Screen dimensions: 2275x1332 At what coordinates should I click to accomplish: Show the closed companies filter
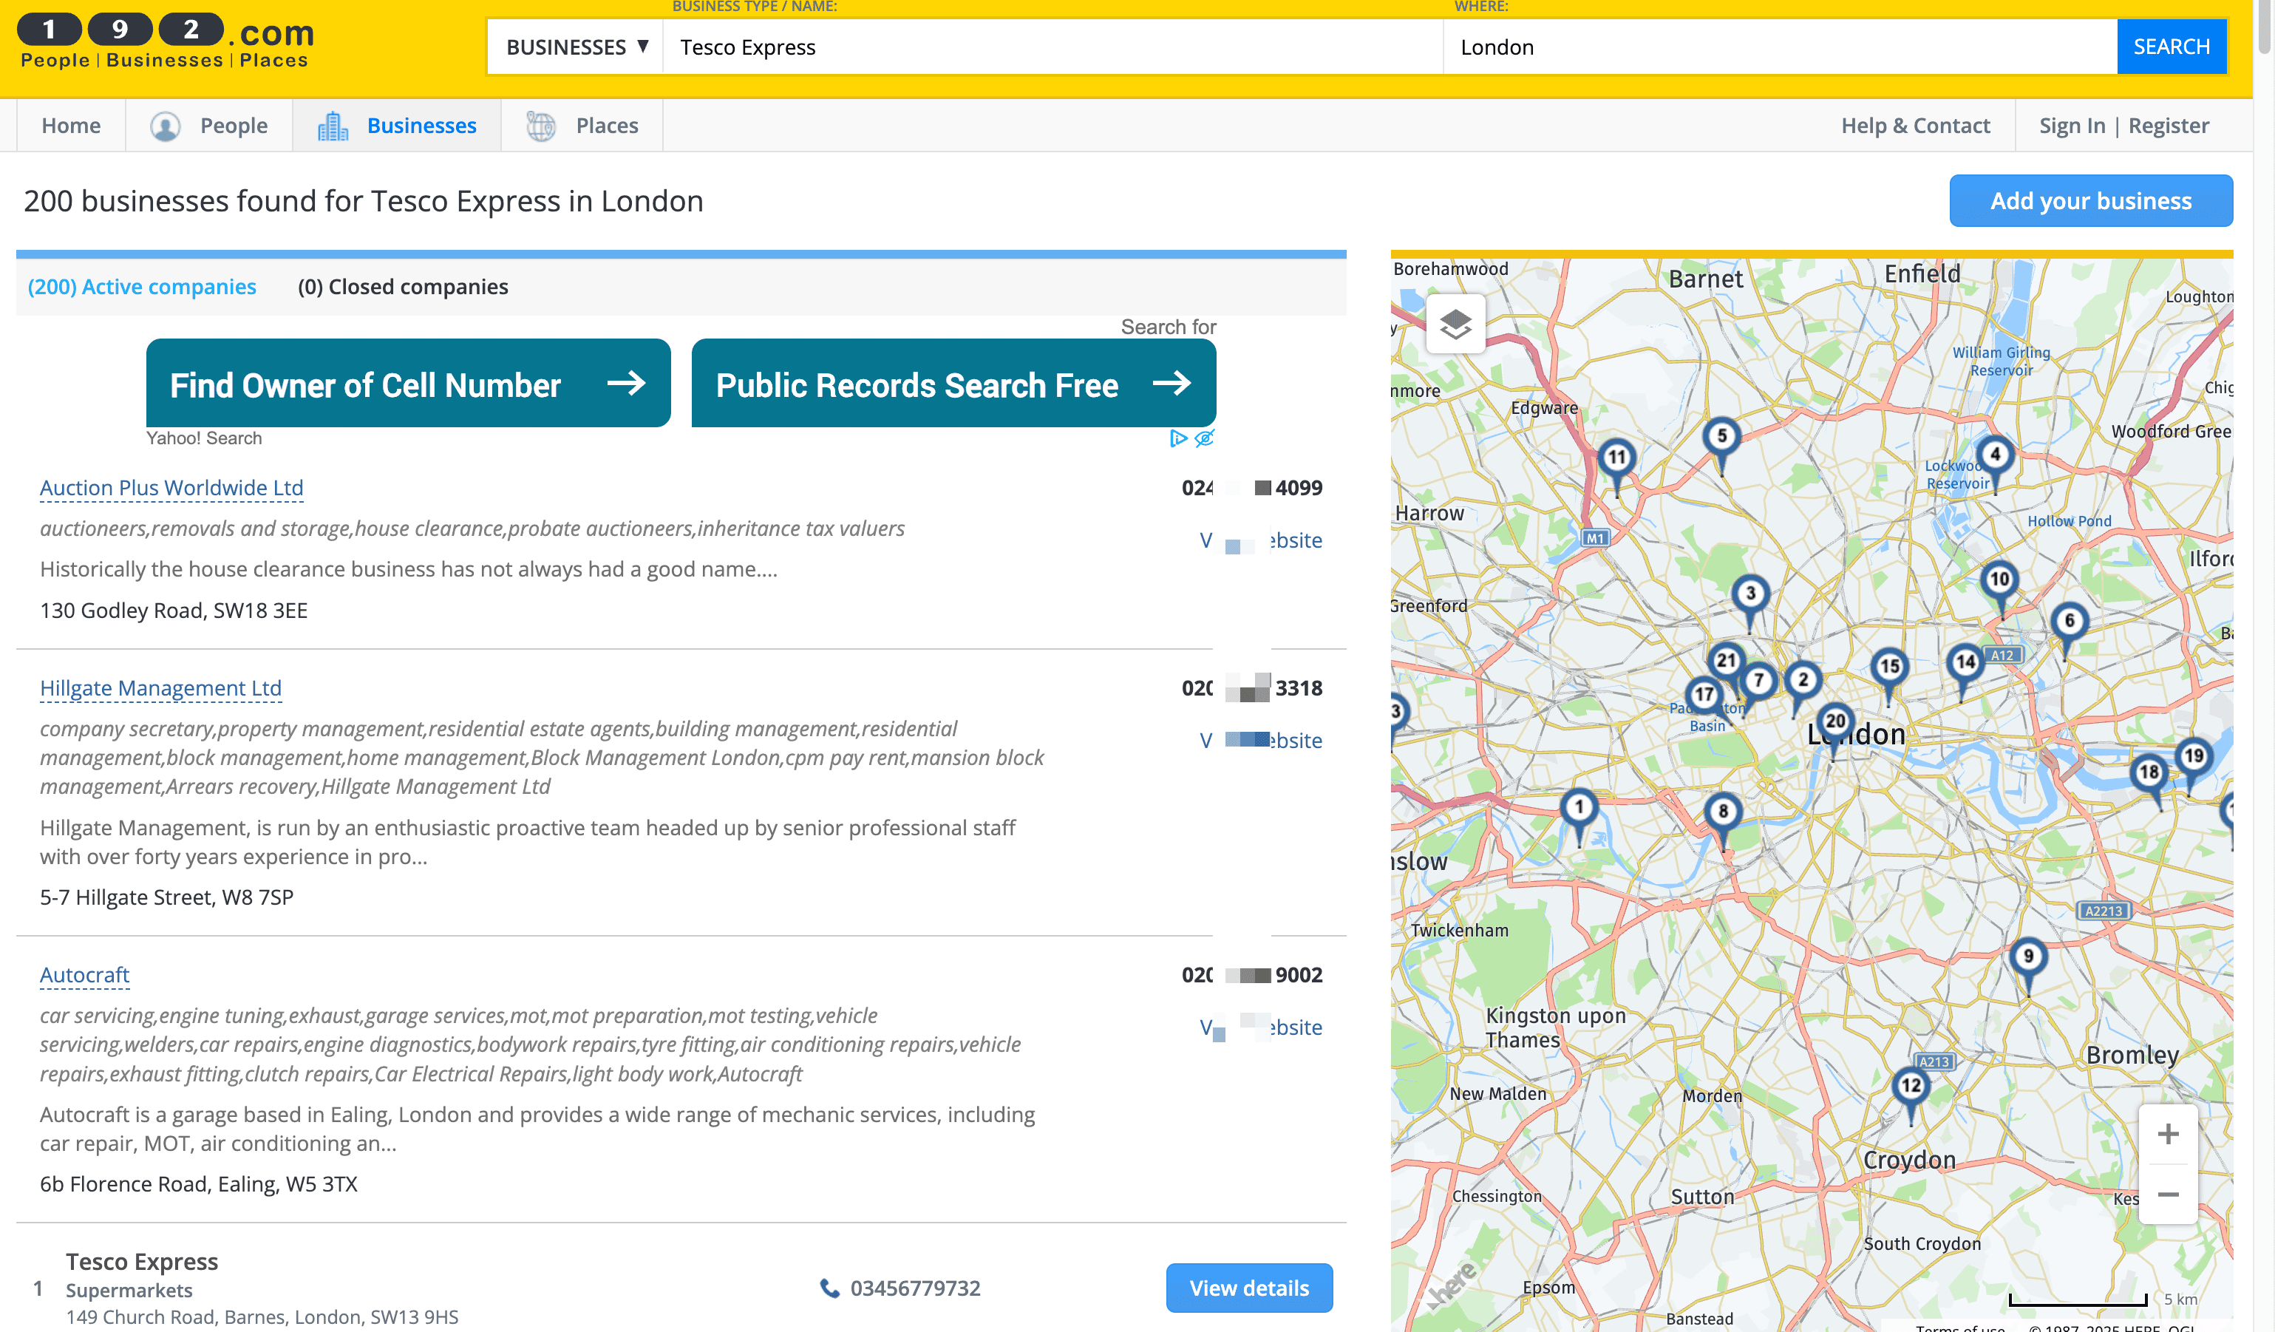[x=403, y=287]
